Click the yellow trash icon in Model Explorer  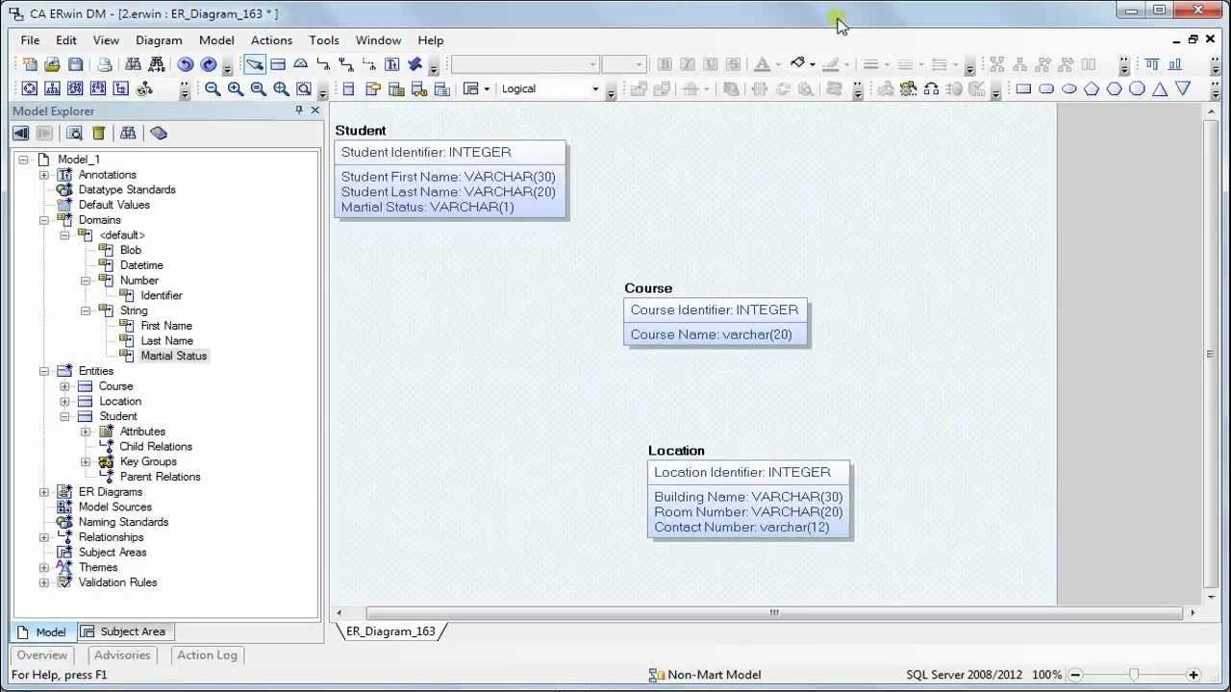click(x=98, y=134)
